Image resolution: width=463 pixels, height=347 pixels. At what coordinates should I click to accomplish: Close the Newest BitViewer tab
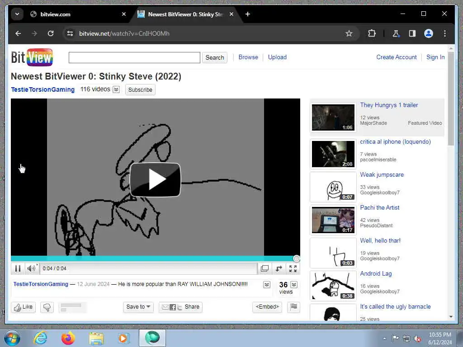(x=231, y=14)
